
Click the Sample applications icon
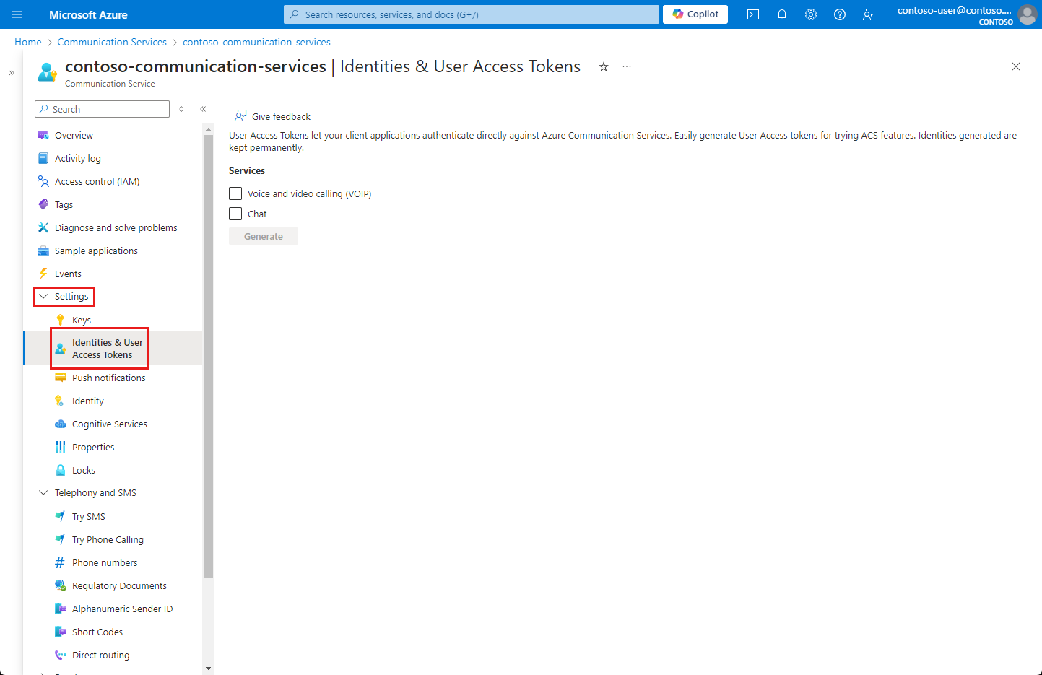43,251
